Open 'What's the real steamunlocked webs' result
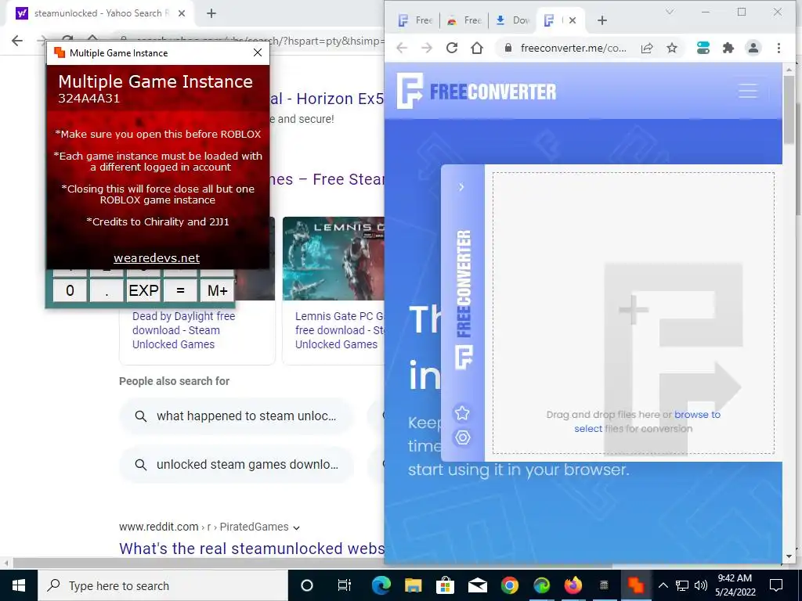 [x=251, y=549]
